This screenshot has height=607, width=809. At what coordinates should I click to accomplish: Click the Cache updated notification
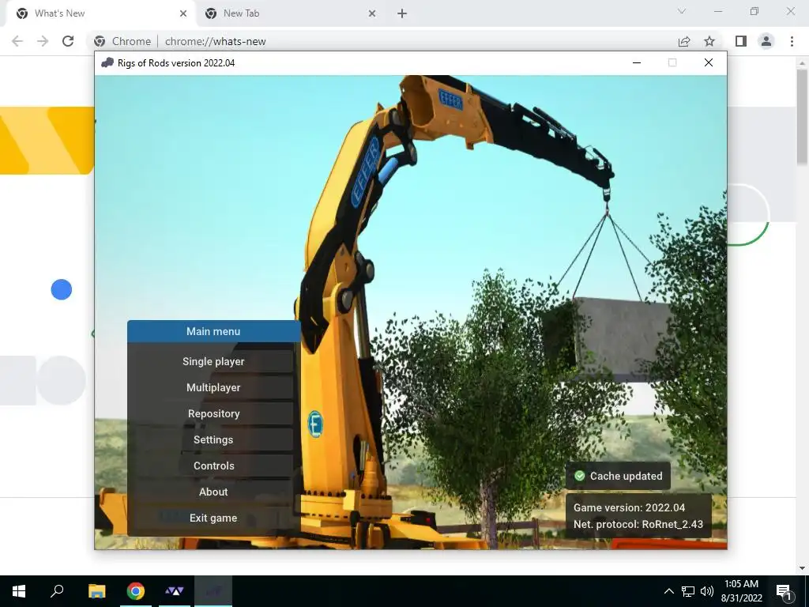coord(618,476)
